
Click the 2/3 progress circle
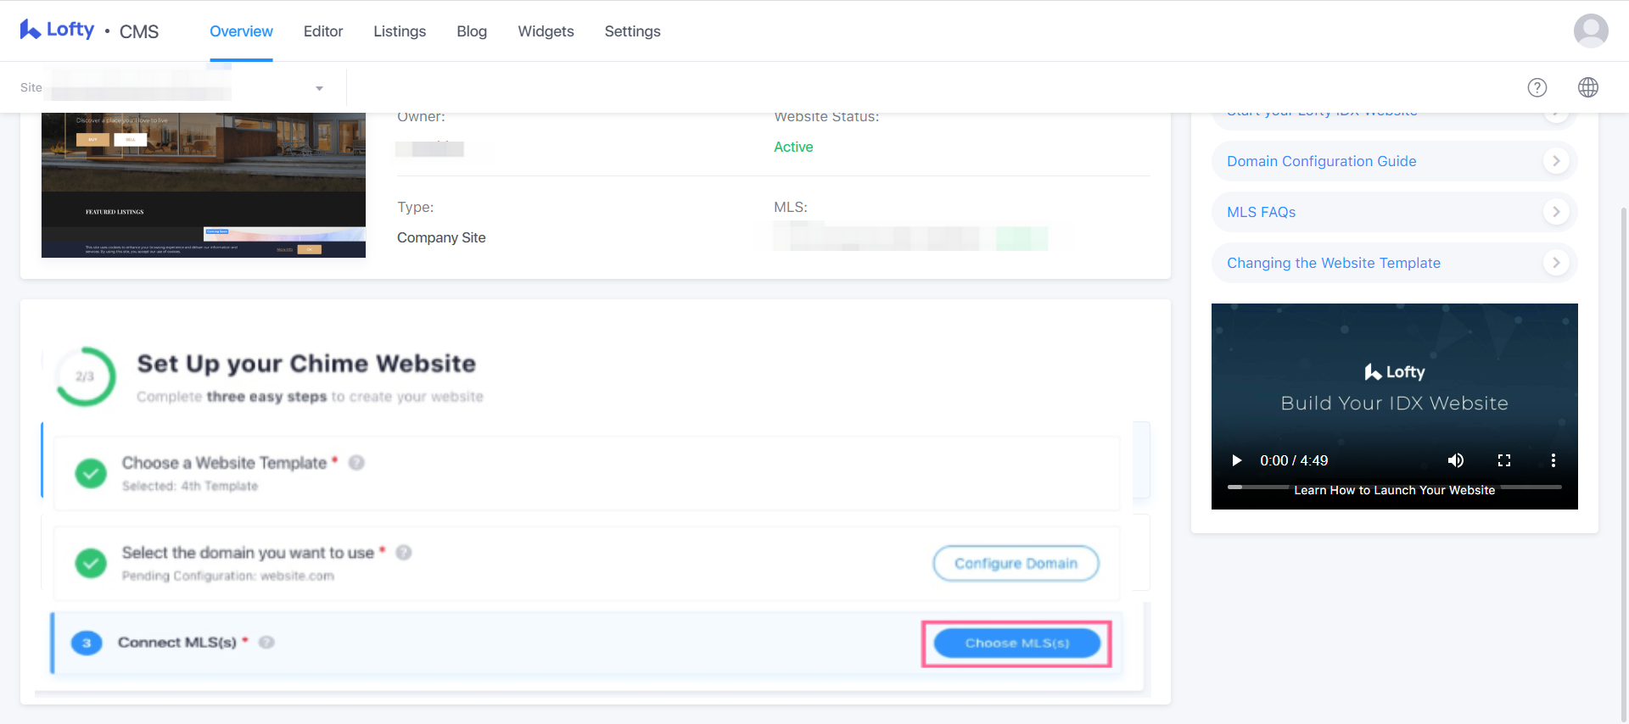point(85,376)
